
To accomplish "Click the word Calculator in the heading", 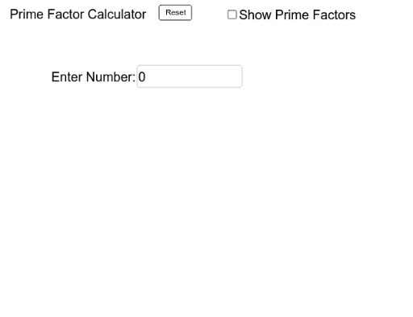I will click(117, 14).
